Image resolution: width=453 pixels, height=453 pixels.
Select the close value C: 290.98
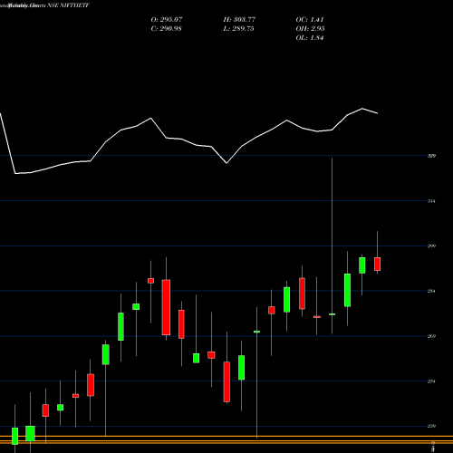166,29
